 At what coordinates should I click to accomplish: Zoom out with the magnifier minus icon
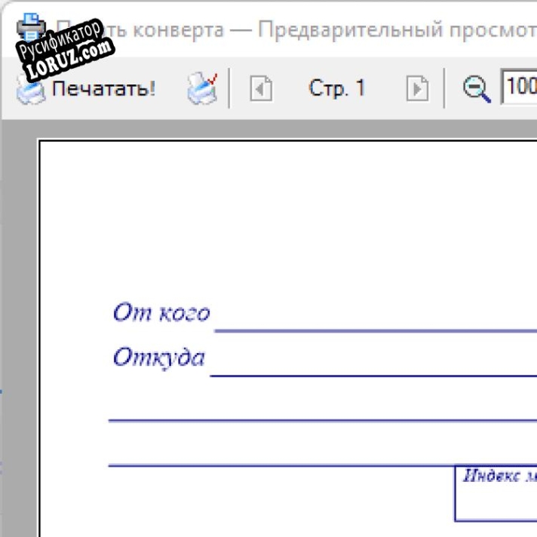click(477, 89)
